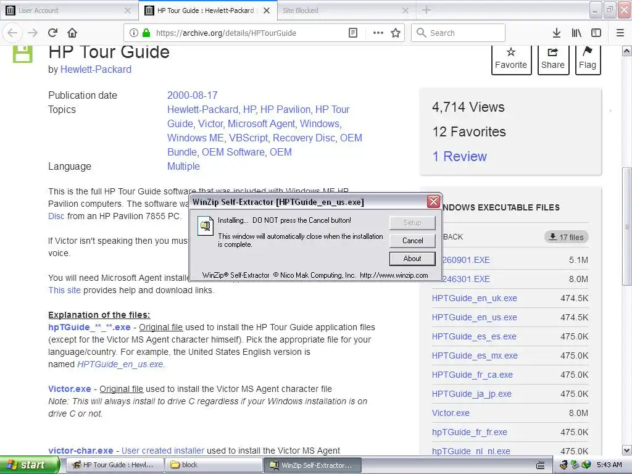Click the keyboard icon in the taskbar
This screenshot has width=632, height=474.
[541, 465]
